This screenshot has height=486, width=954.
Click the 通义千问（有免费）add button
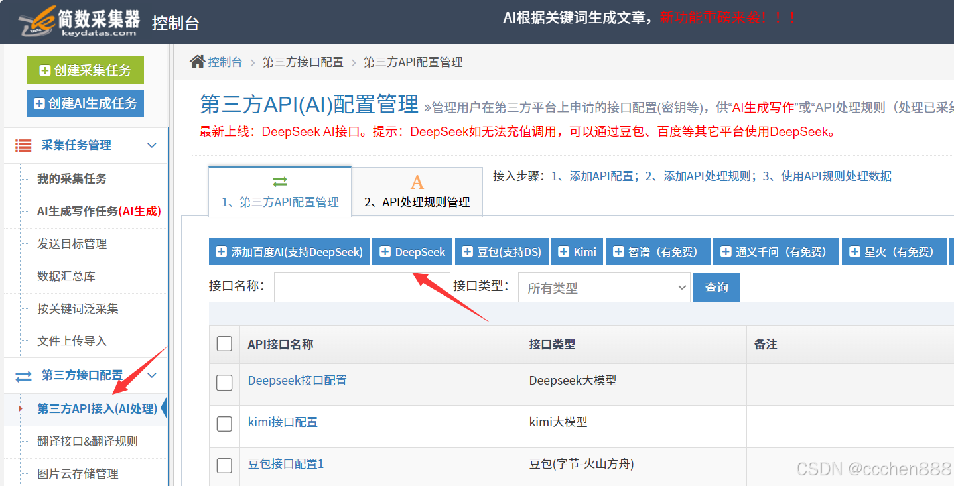tap(776, 252)
